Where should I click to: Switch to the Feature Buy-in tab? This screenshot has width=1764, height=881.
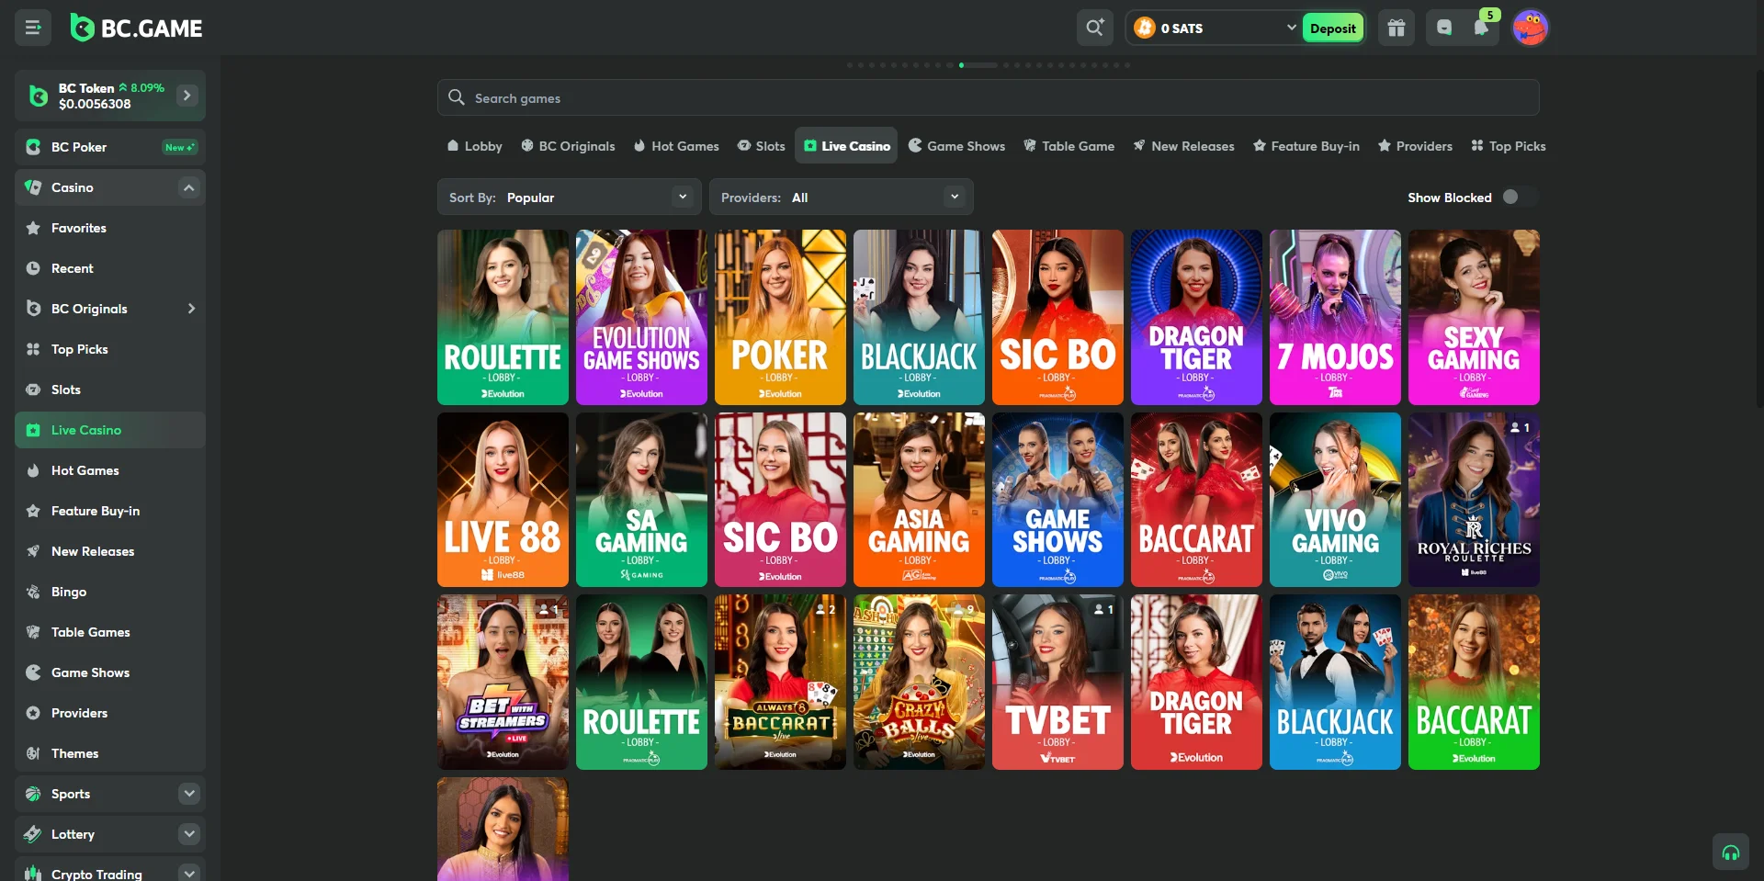[x=1306, y=145]
